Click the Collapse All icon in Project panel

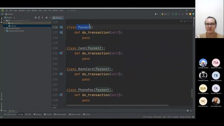(42, 17)
